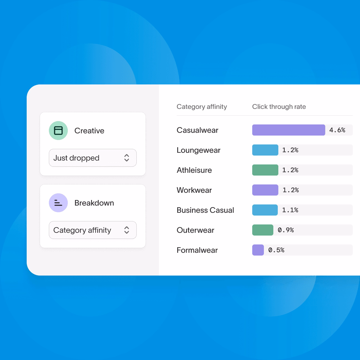Click the green Creative layout icon

tap(58, 131)
